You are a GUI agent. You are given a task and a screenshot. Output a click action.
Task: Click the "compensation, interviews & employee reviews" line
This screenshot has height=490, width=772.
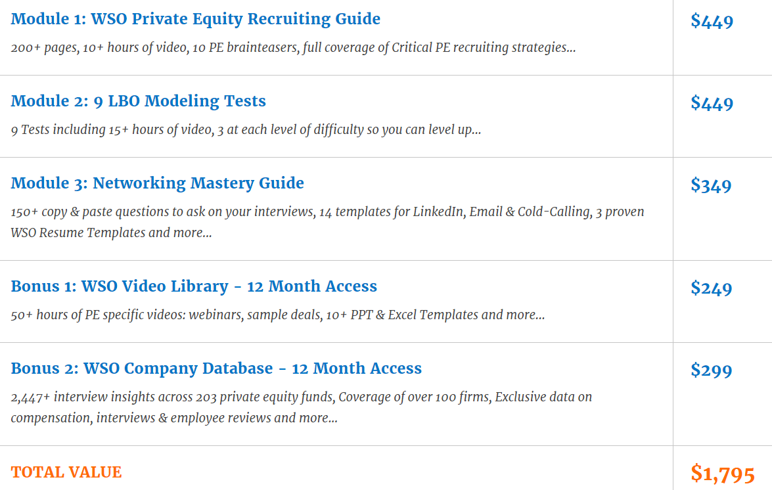[173, 418]
